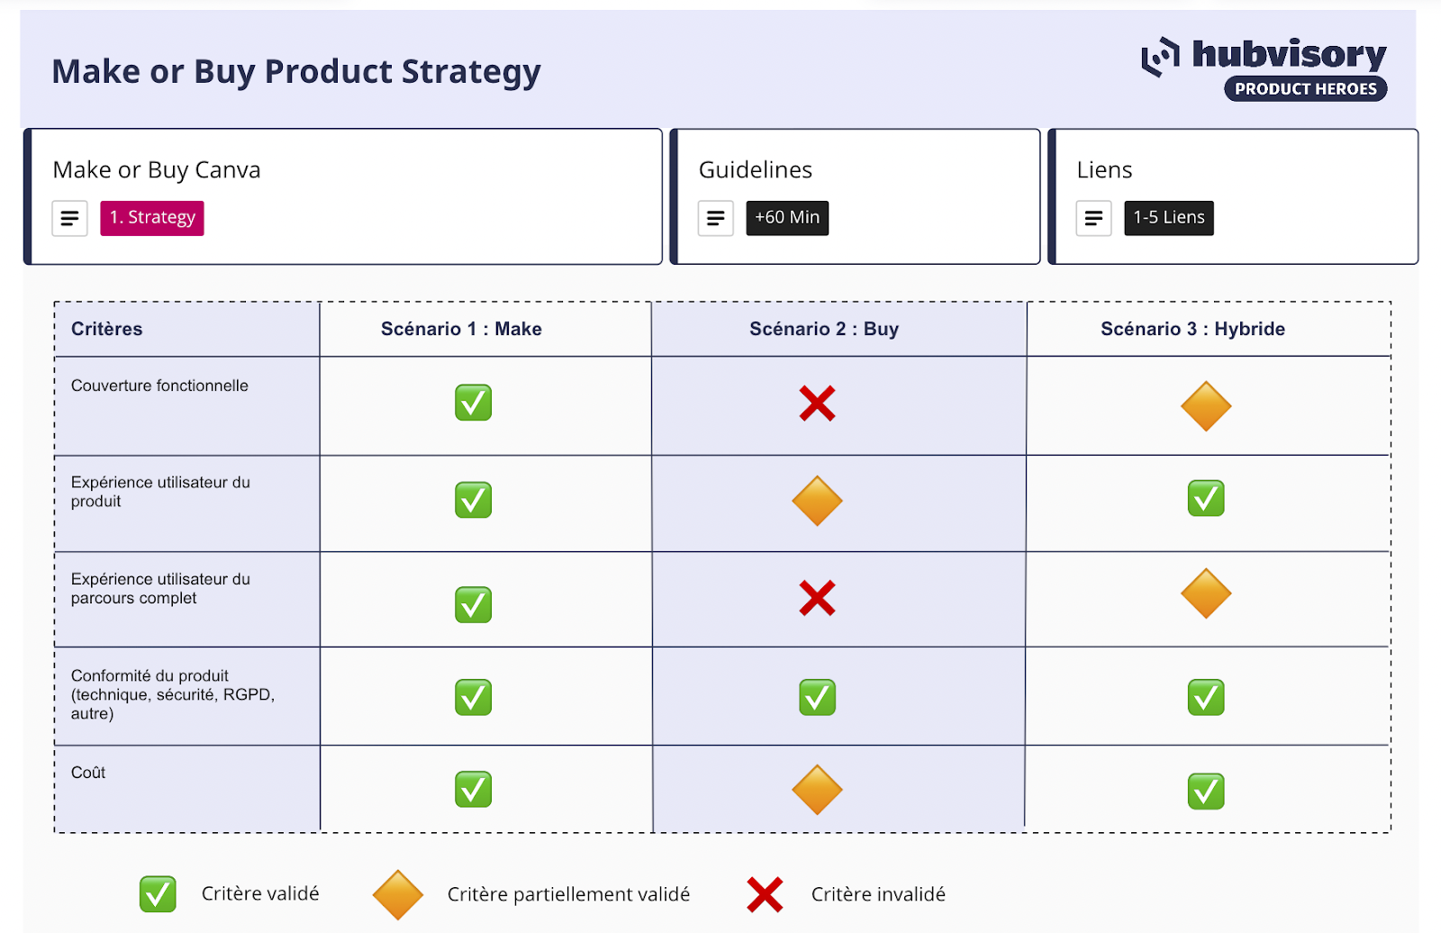Click the red cross legend icon for Critère invalidé
The width and height of the screenshot is (1441, 933).
[765, 894]
